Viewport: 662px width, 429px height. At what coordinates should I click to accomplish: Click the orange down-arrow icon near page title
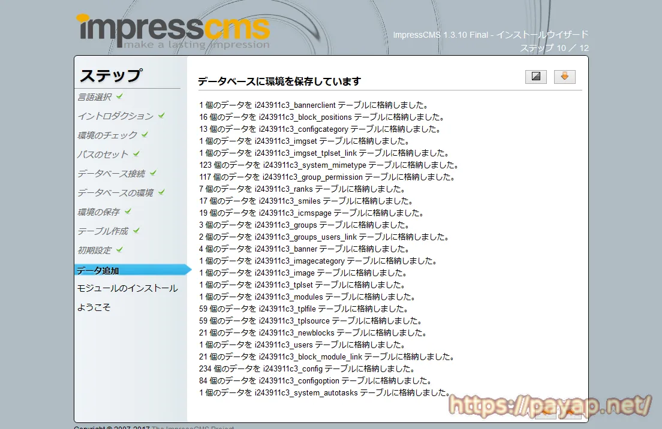pos(564,76)
